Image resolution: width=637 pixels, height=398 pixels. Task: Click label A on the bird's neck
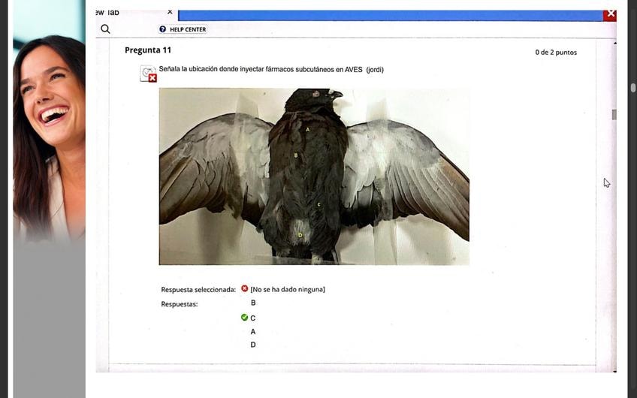pyautogui.click(x=307, y=130)
